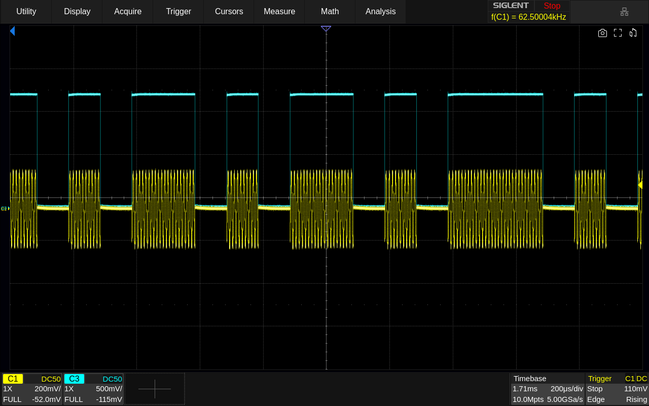Take a screenshot with the camera icon
The height and width of the screenshot is (406, 649).
[x=602, y=33]
